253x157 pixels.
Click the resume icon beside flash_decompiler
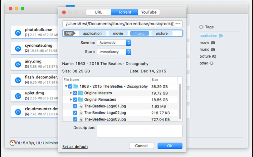coord(18,80)
